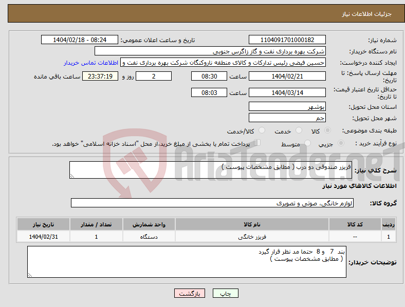
Task: Click the announcement date field 1404/02/18 - 08:24
Action: [x=80, y=40]
